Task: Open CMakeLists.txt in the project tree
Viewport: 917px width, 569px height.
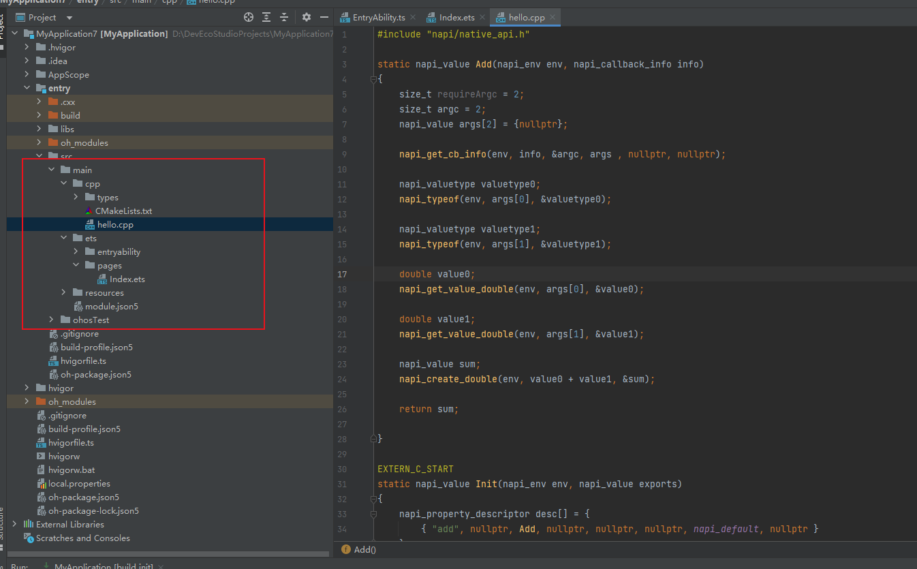Action: coord(123,211)
